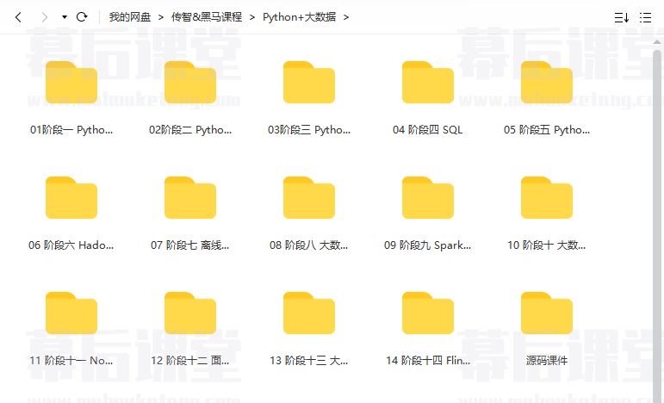This screenshot has width=664, height=403.
Task: Select the label 13 阶段十三 大...
Action: coord(309,360)
